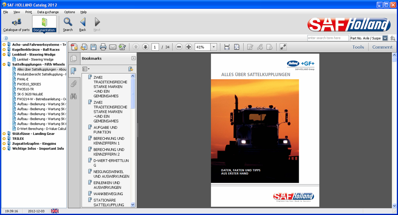
Task: Email the PDF with envelope icon
Action: [x=113, y=47]
